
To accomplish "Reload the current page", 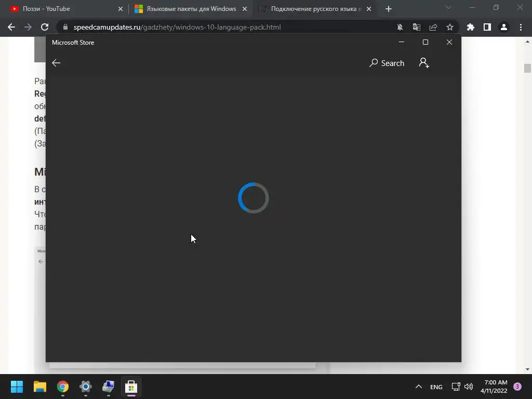I will [45, 27].
